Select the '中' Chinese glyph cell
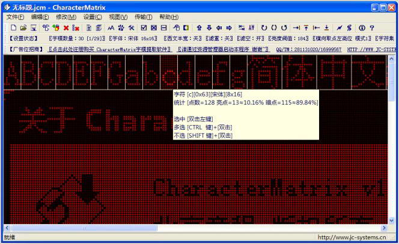The height and width of the screenshot is (244, 399). 334,73
